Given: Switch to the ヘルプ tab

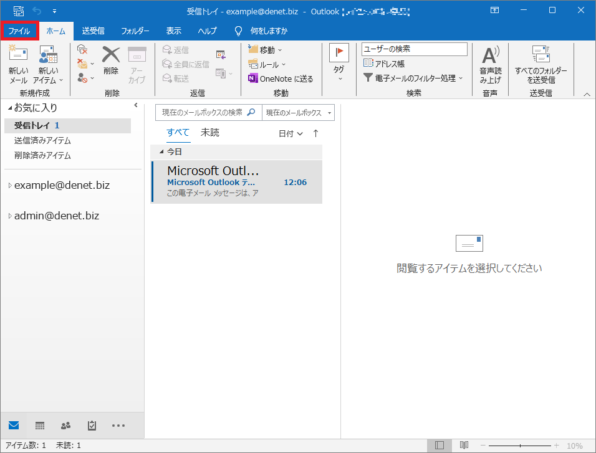Looking at the screenshot, I should coord(207,31).
